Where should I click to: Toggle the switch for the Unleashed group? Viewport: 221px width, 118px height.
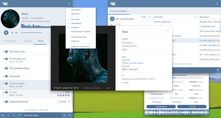[6, 76]
